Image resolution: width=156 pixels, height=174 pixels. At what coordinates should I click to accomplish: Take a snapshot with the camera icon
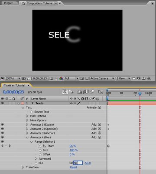coord(51,78)
